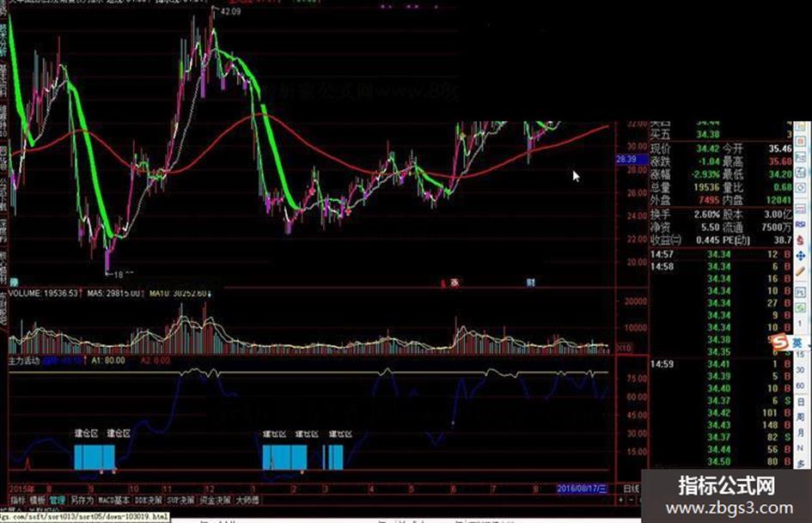The height and width of the screenshot is (523, 812).
Task: Click the top folder icon in right toolbar
Action: (x=801, y=126)
